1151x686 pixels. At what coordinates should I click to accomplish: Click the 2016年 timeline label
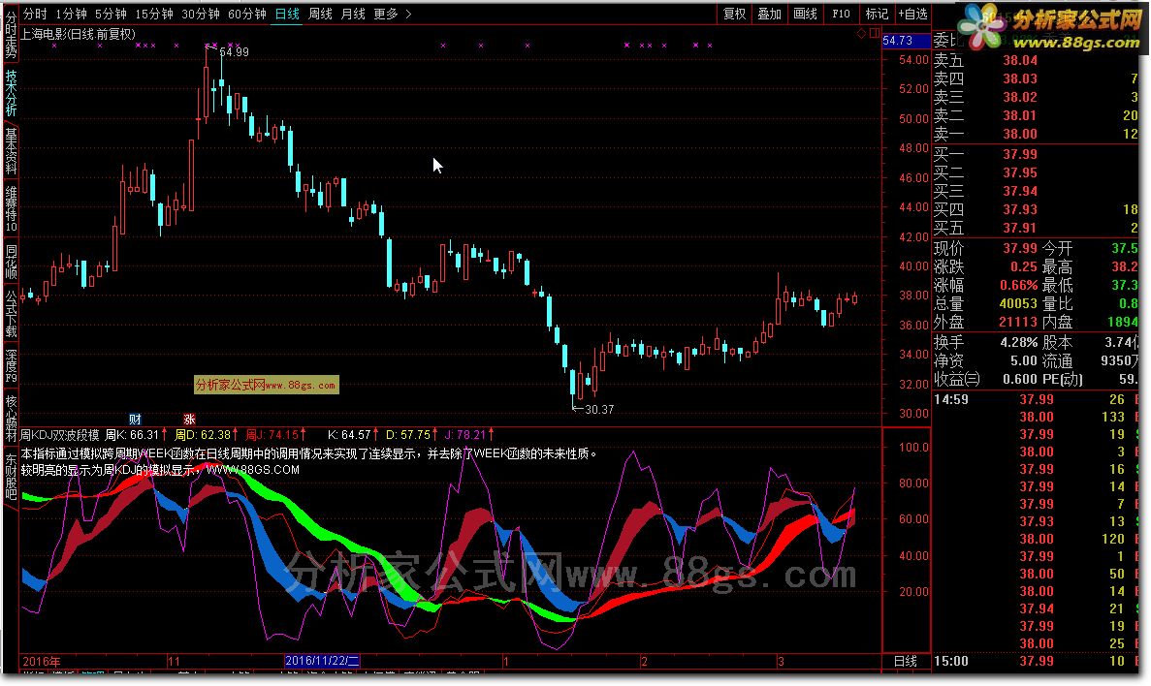(x=42, y=661)
